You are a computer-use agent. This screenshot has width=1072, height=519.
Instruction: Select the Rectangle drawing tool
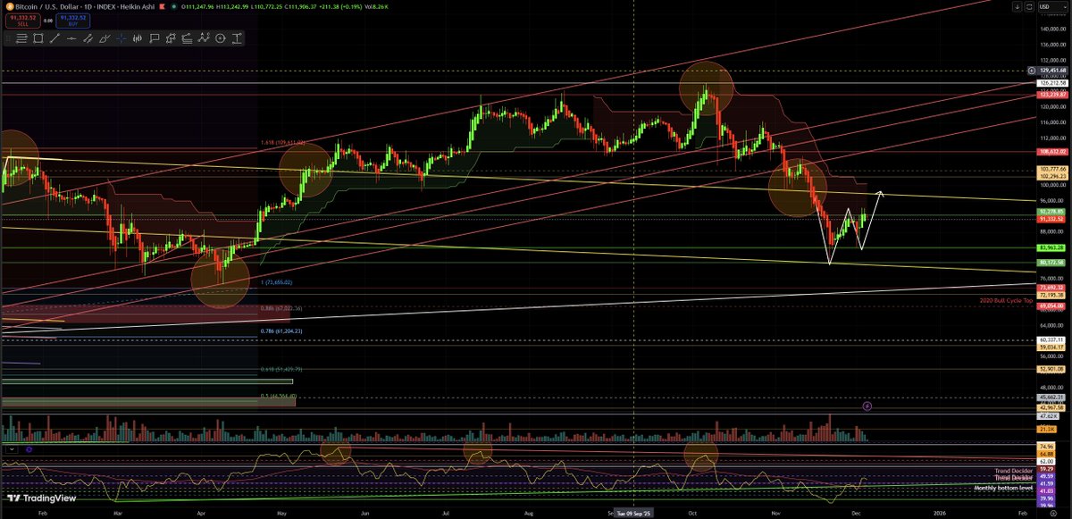click(x=37, y=38)
